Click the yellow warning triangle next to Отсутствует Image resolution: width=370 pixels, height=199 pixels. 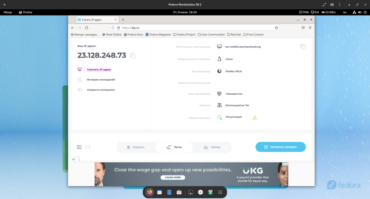[255, 117]
